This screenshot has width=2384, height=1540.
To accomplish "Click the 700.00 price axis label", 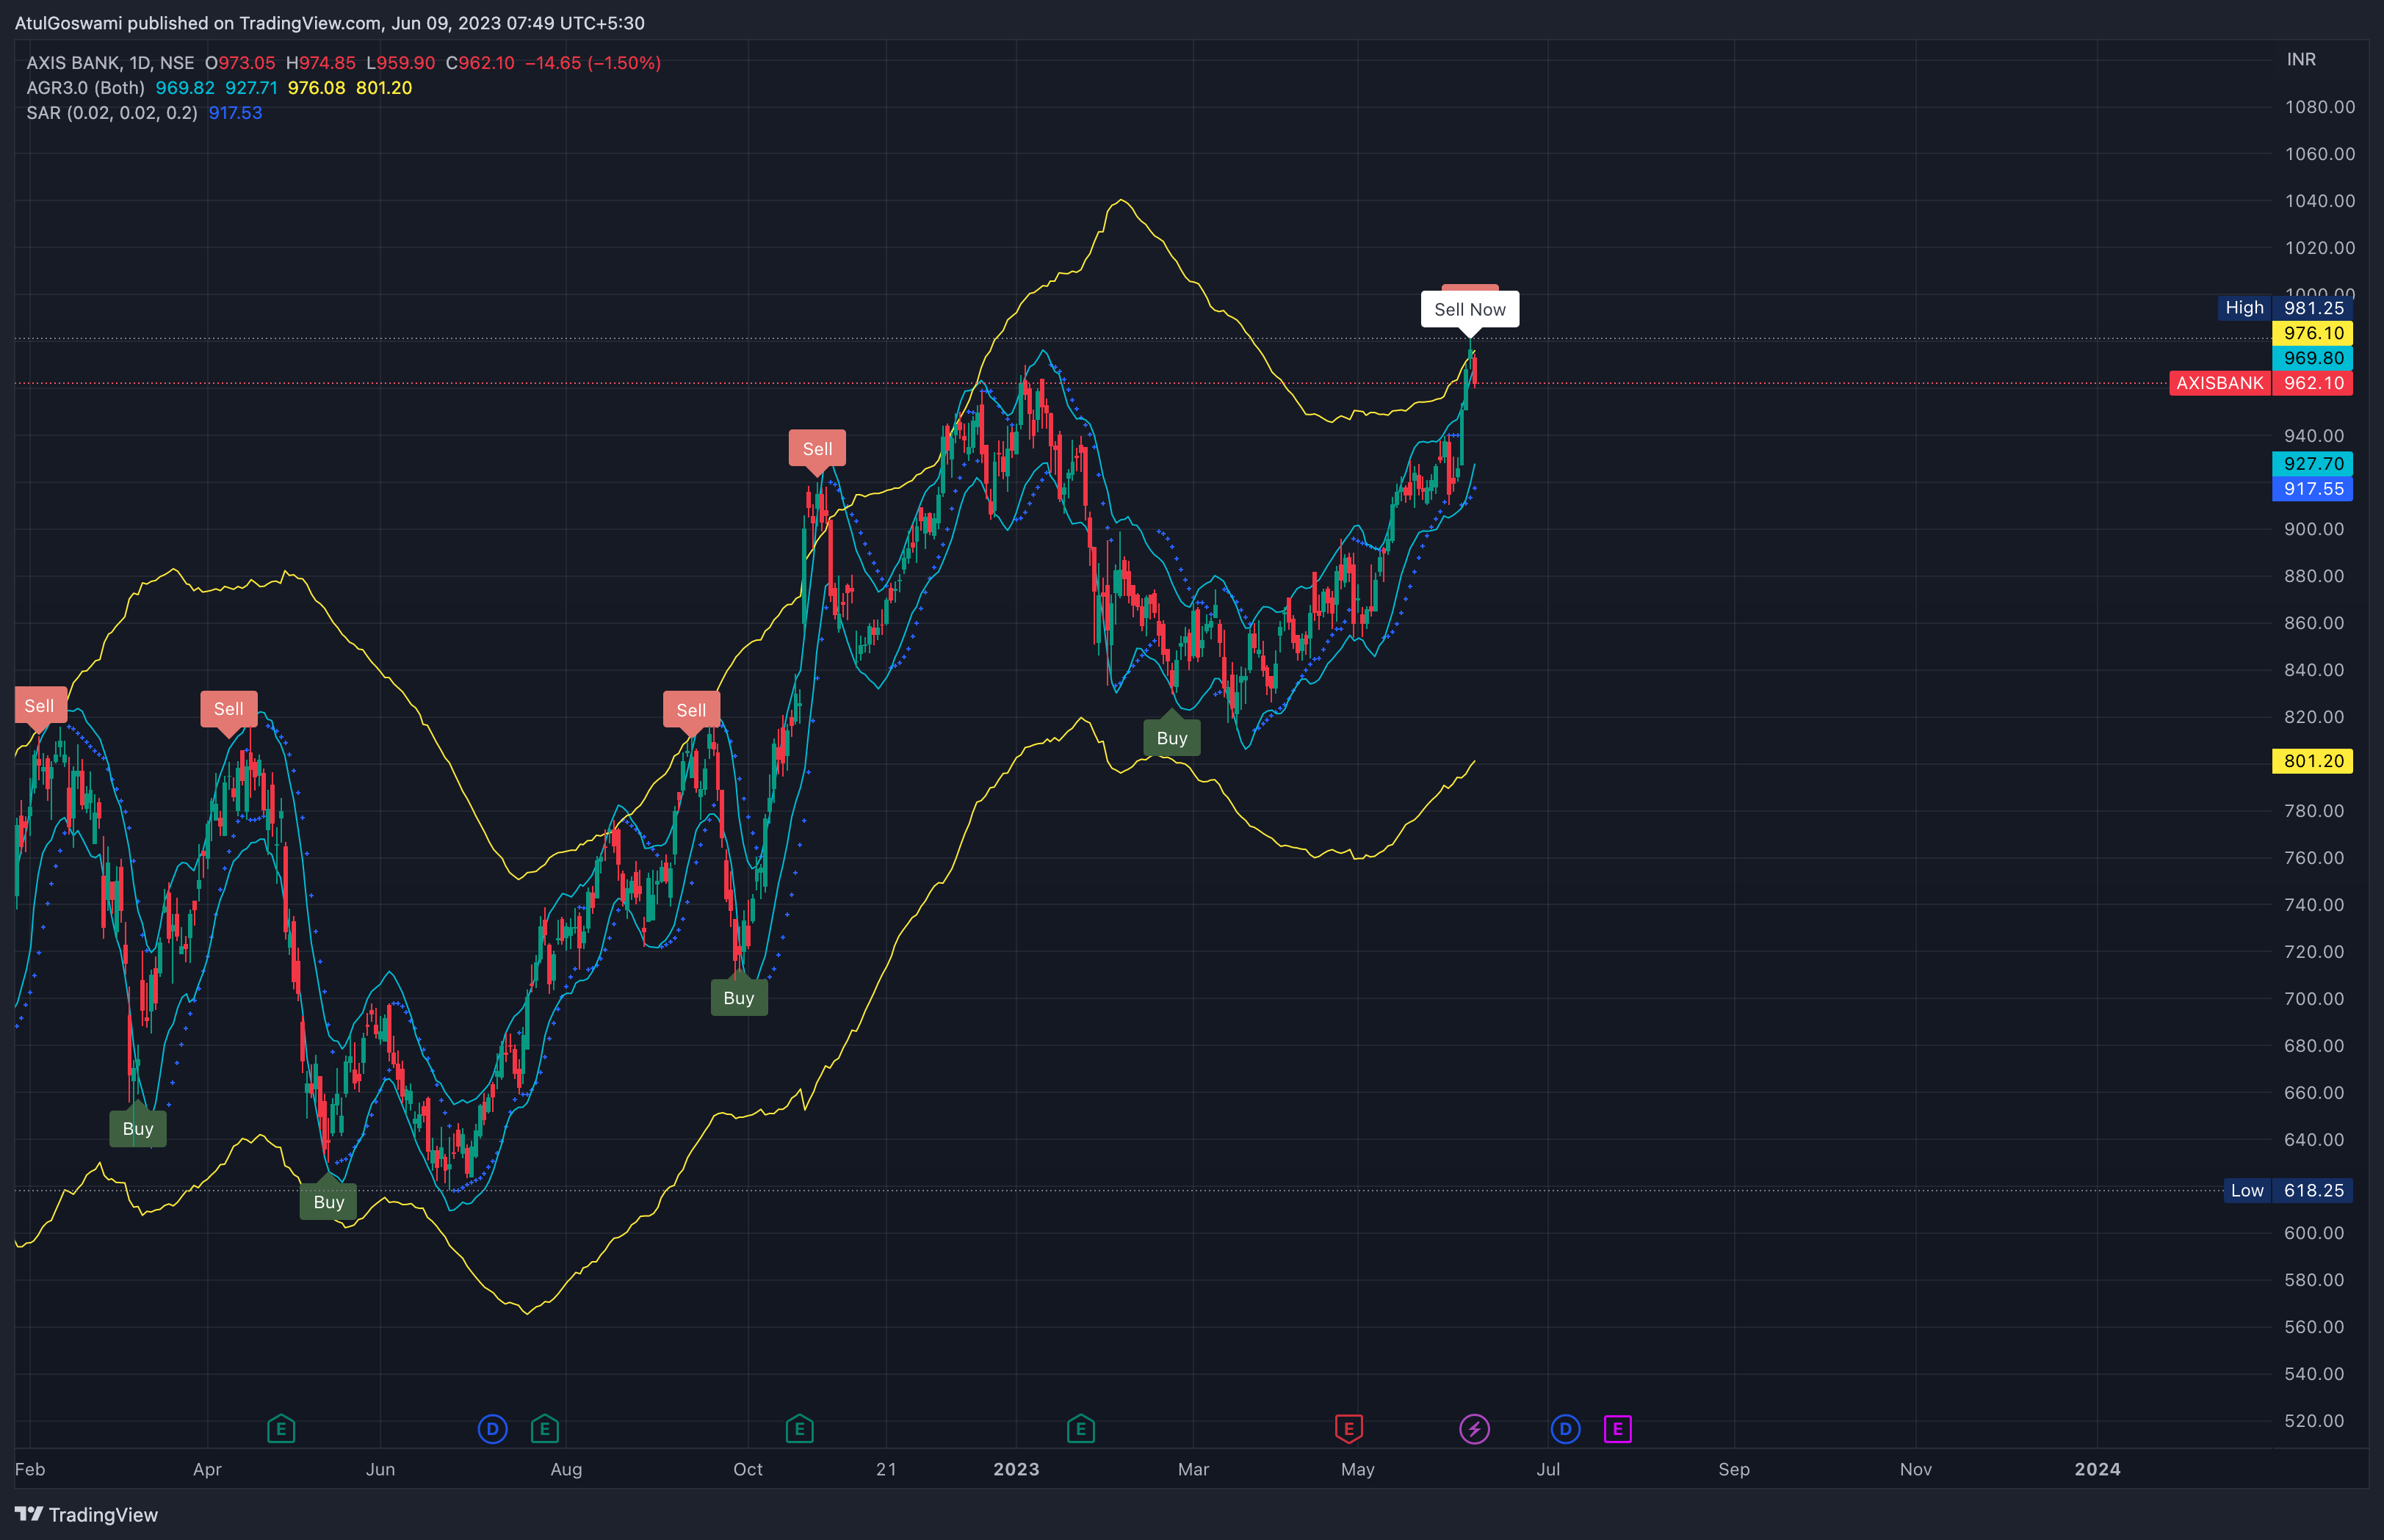I will 2314,999.
